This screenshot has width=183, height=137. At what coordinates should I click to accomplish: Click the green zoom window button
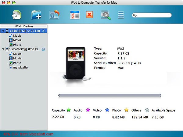14,2
